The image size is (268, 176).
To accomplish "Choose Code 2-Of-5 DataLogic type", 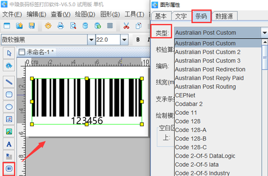I will click(218, 156).
